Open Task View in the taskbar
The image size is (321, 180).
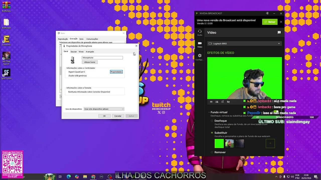[60, 177]
